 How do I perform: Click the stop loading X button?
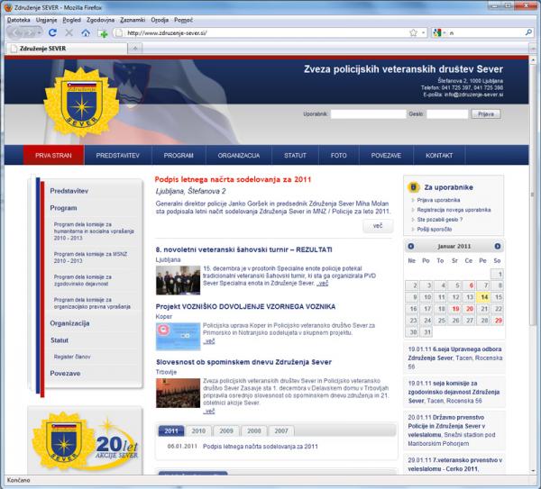[x=69, y=32]
